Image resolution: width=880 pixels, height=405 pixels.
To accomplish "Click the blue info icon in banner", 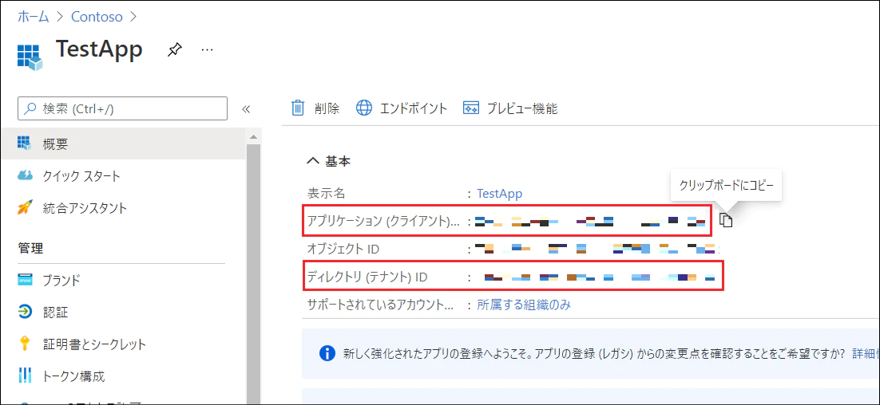I will (327, 353).
